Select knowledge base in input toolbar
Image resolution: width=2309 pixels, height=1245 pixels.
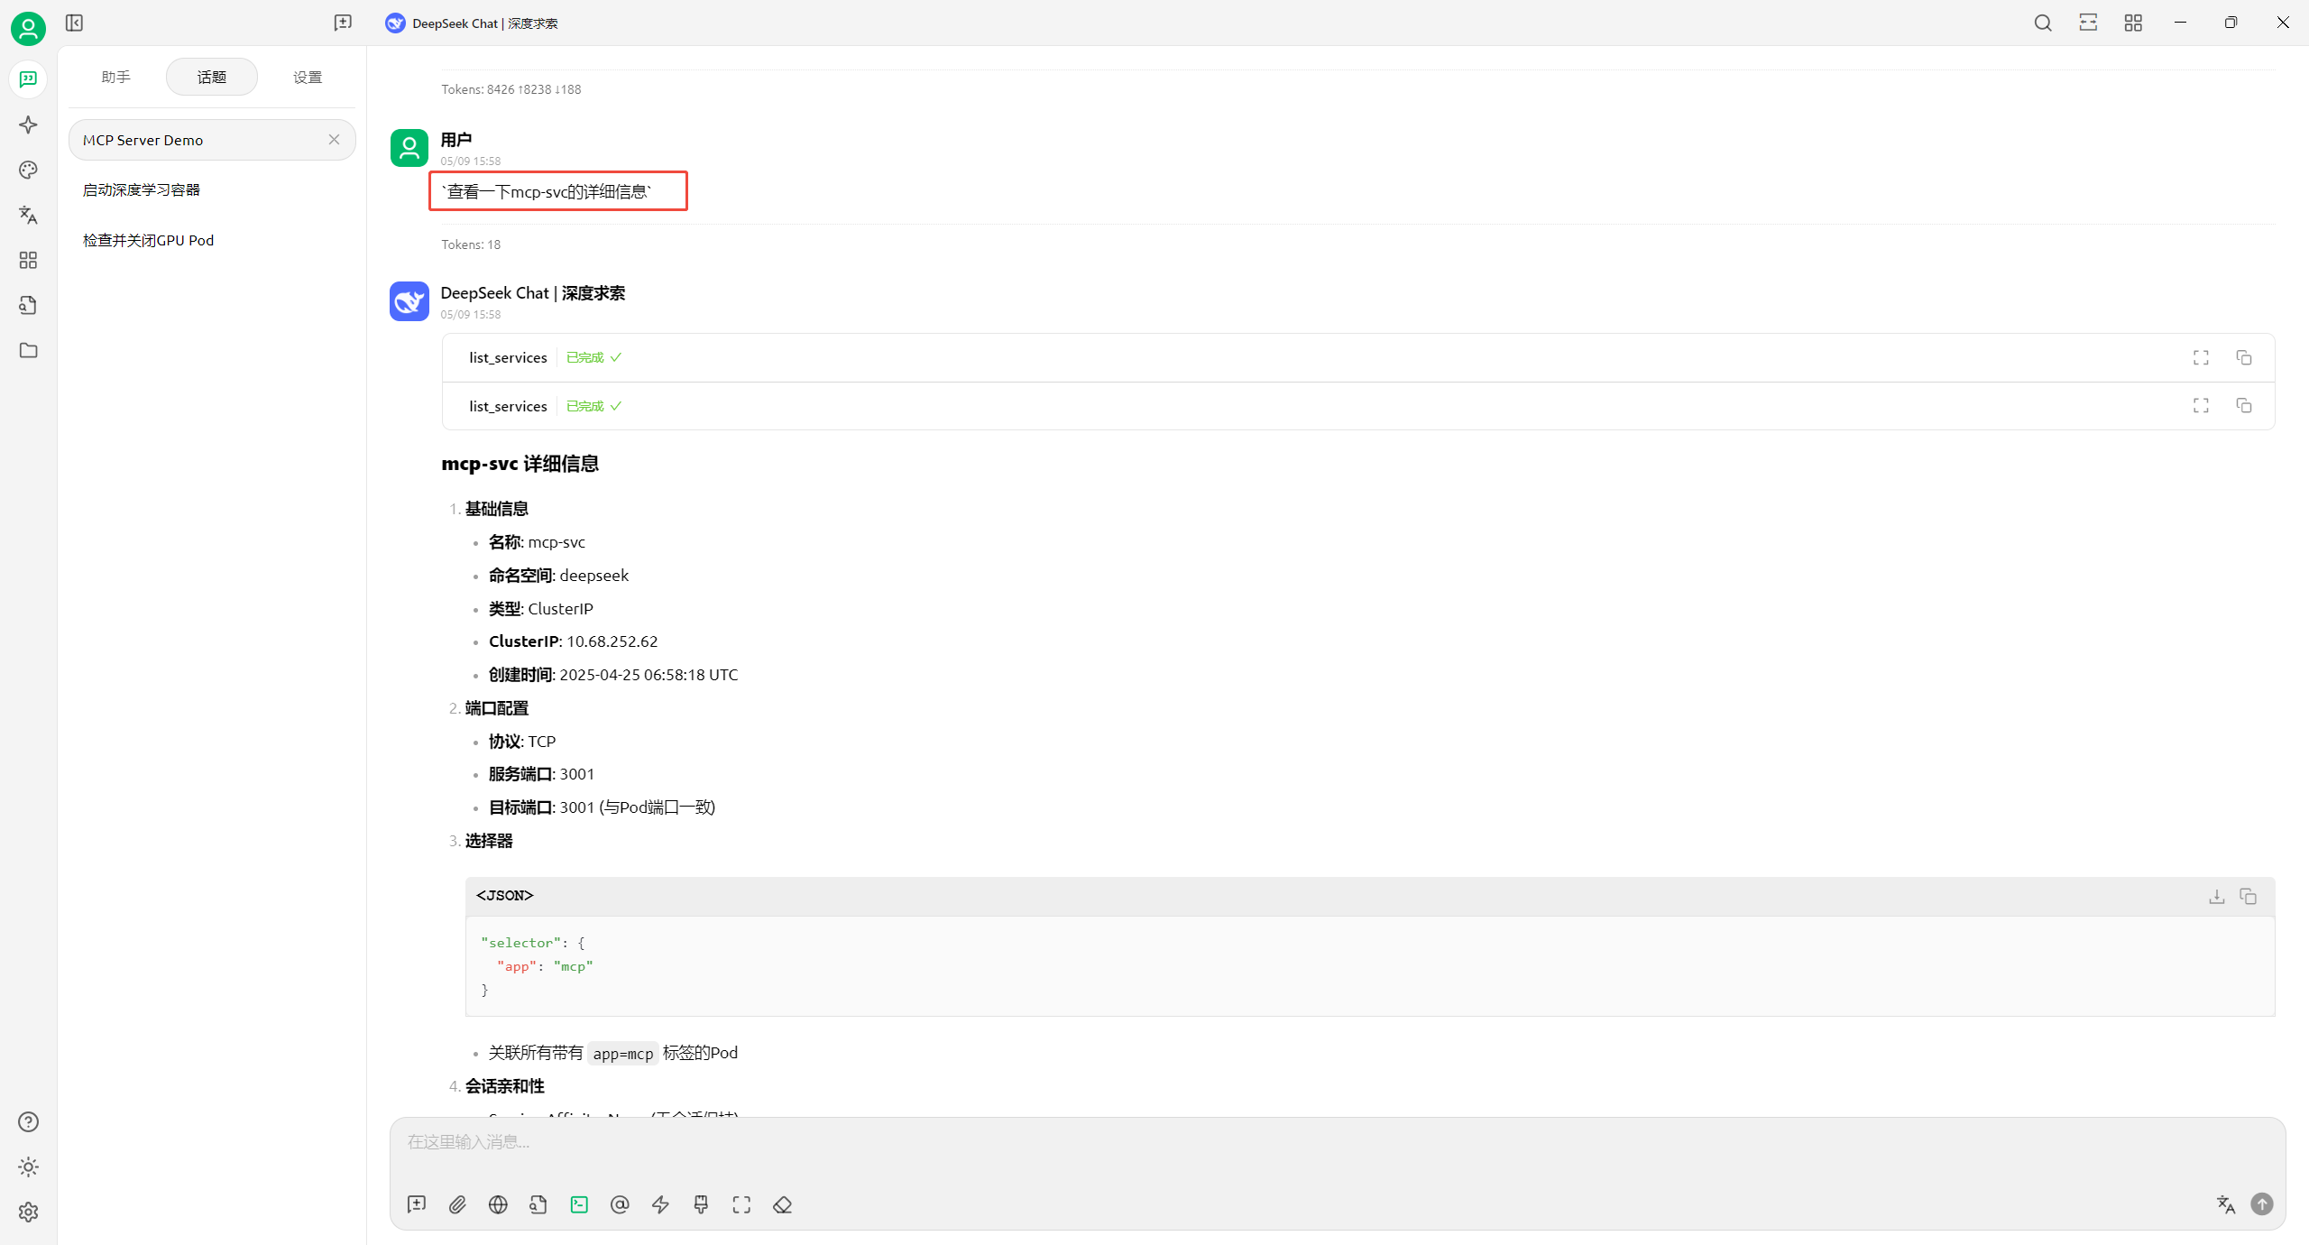pyautogui.click(x=538, y=1204)
